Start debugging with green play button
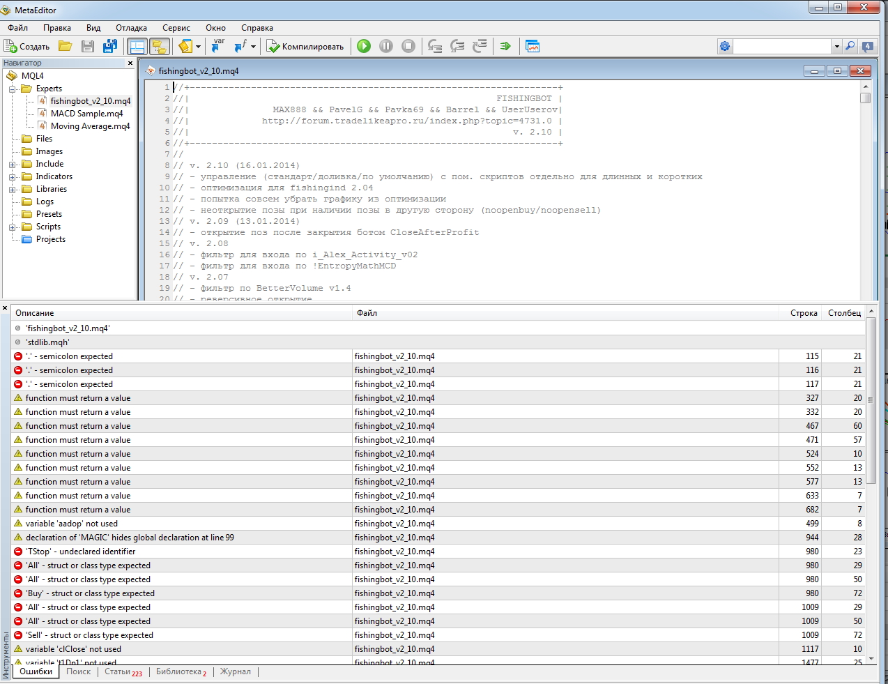 pyautogui.click(x=364, y=47)
